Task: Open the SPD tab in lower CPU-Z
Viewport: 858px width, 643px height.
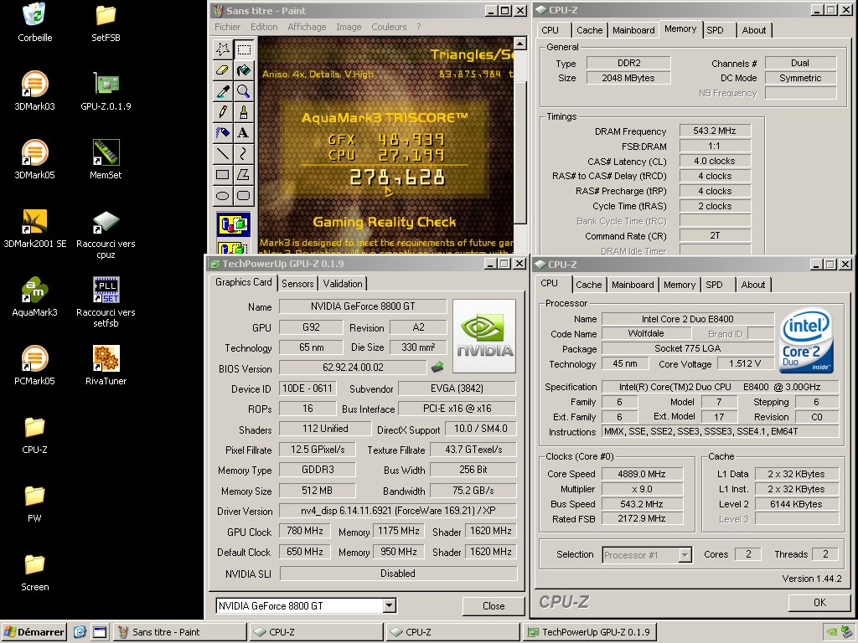Action: click(x=714, y=285)
